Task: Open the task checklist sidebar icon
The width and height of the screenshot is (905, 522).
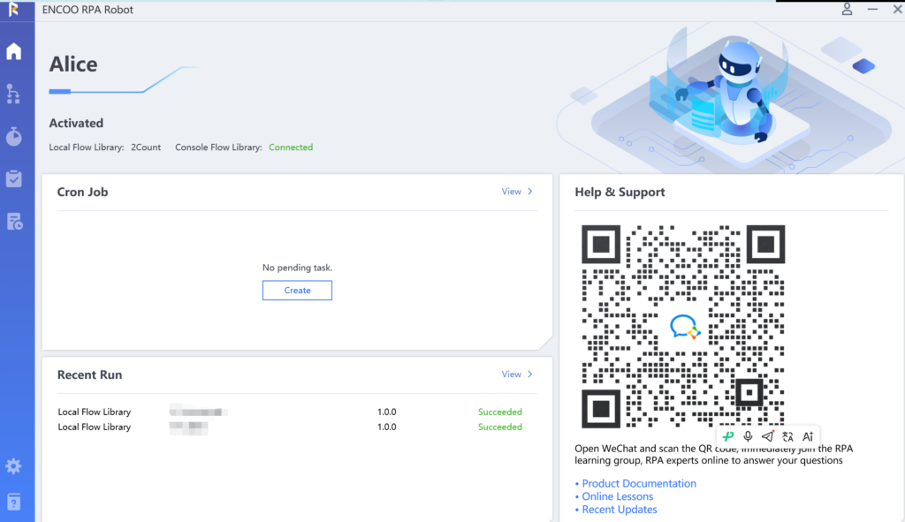Action: 14,178
